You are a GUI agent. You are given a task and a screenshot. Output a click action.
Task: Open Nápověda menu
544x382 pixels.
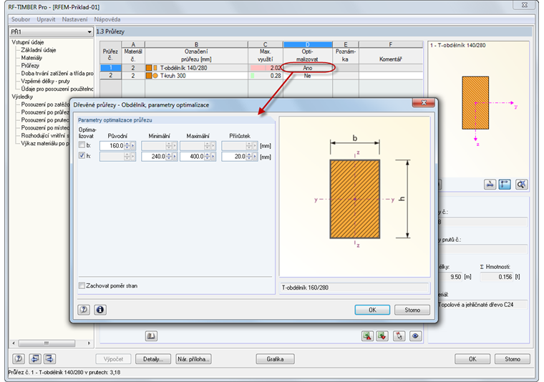point(107,19)
